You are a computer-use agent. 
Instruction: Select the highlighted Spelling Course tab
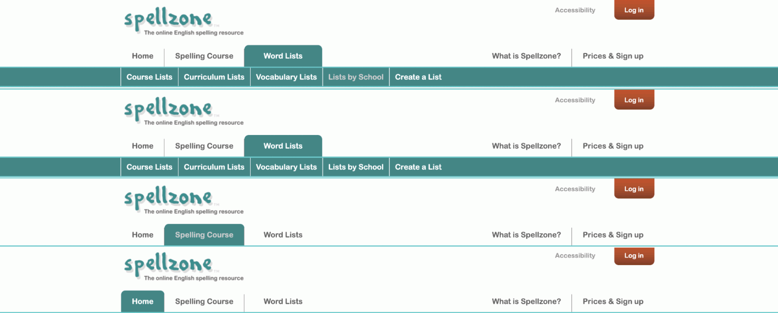pyautogui.click(x=204, y=235)
